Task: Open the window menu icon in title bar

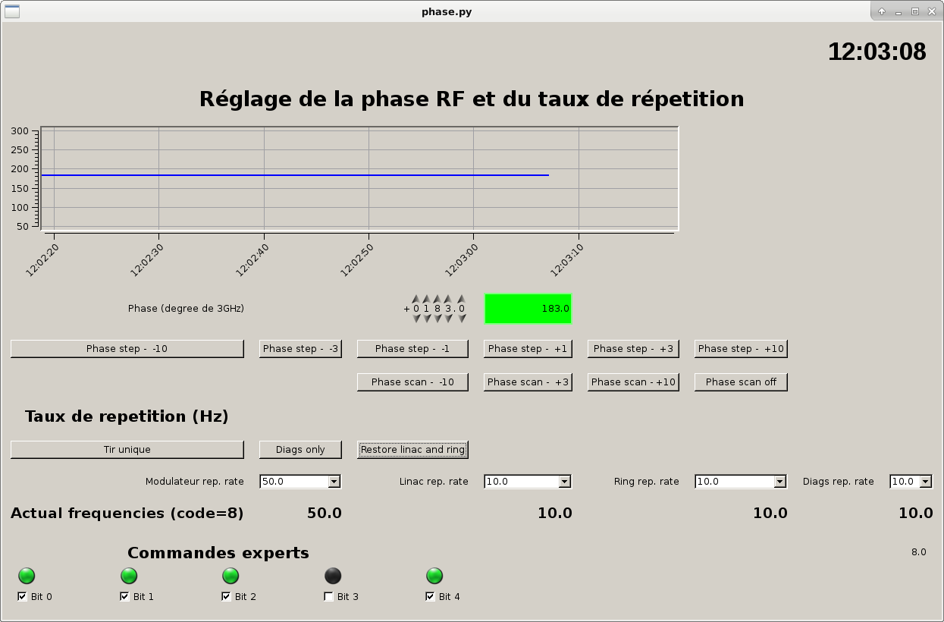Action: pyautogui.click(x=11, y=11)
